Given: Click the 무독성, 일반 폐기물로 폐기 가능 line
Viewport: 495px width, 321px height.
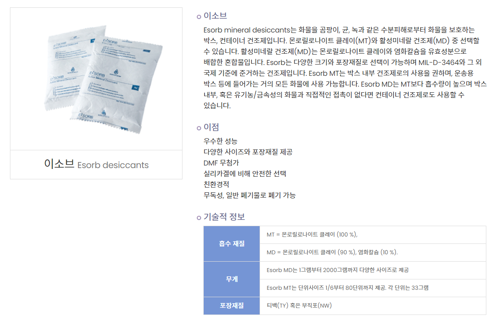Looking at the screenshot, I should click(x=249, y=195).
